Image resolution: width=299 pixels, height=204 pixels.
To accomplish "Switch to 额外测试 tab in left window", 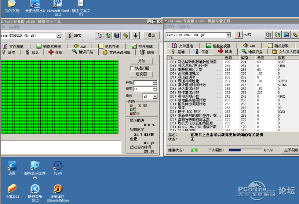I will pyautogui.click(x=142, y=46).
